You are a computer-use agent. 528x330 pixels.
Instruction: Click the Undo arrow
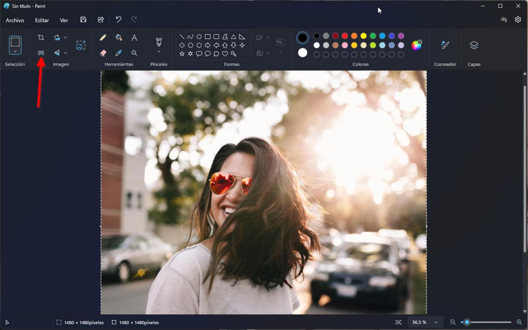pyautogui.click(x=118, y=19)
